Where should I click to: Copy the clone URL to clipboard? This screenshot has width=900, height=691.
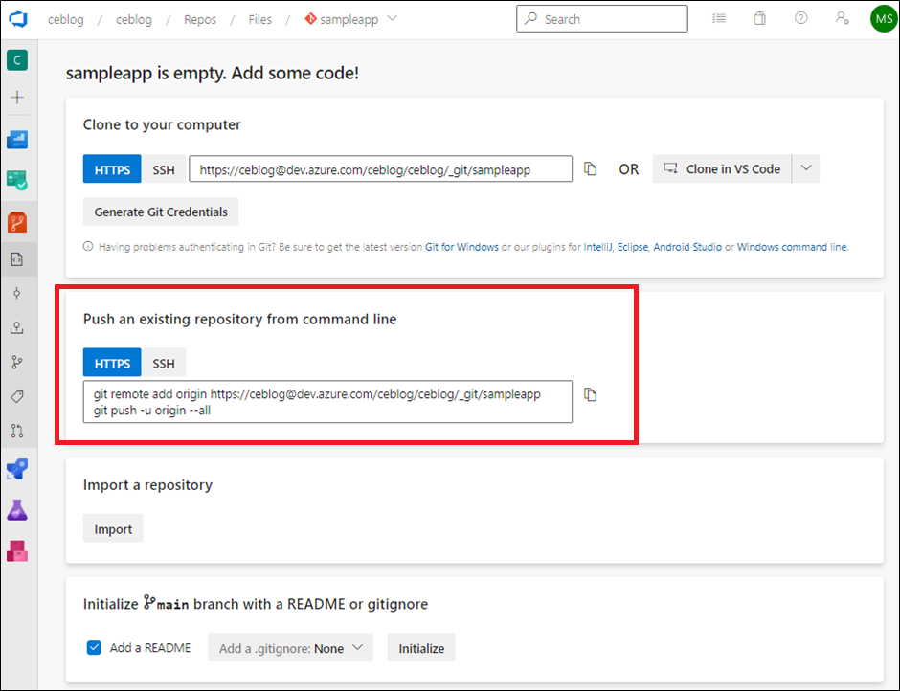click(590, 168)
